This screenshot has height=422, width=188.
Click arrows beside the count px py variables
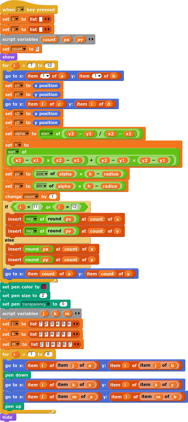pyautogui.click(x=91, y=39)
